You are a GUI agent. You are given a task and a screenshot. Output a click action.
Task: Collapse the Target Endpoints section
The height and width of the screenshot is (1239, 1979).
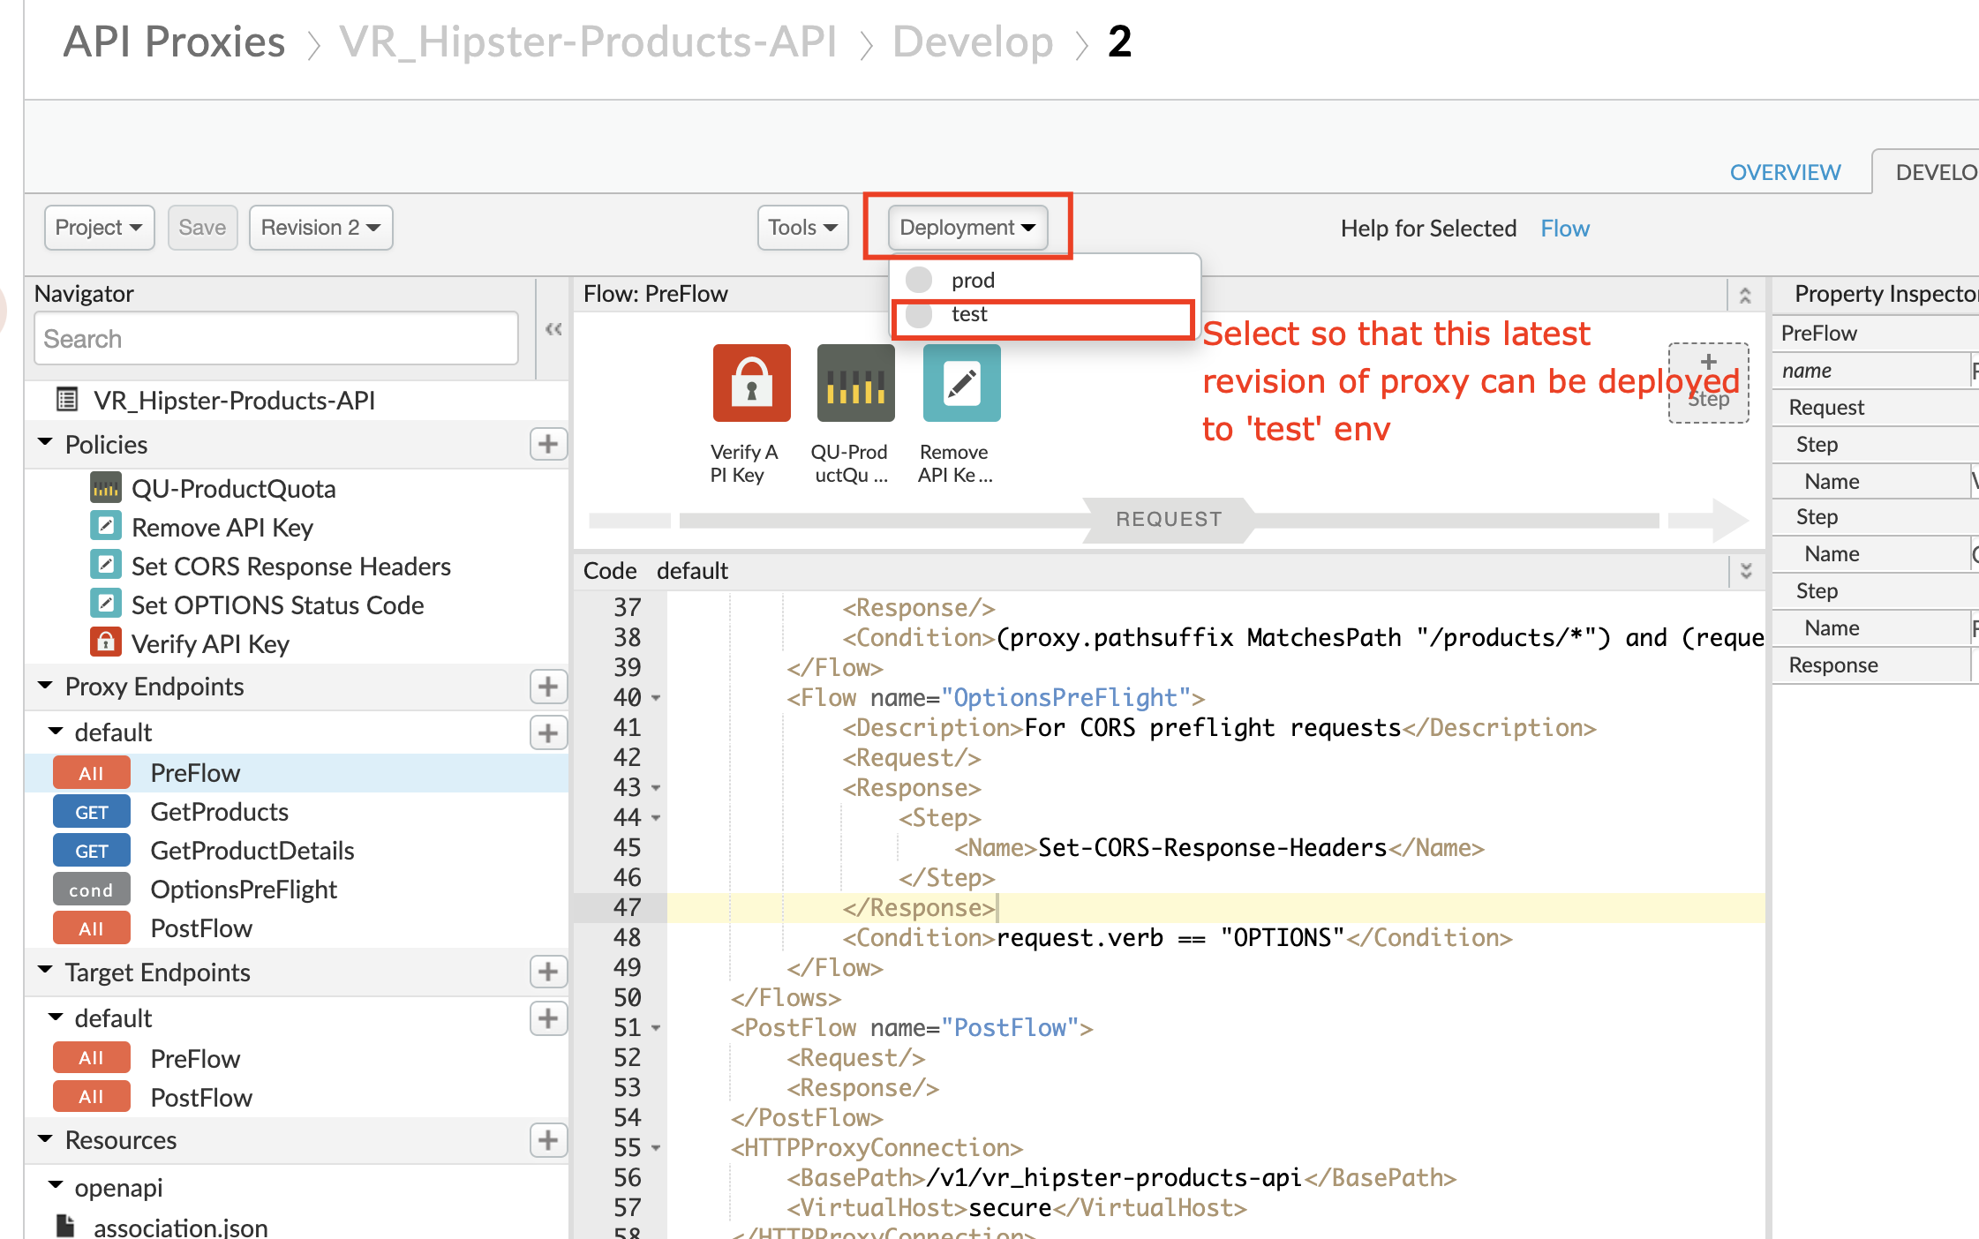45,970
